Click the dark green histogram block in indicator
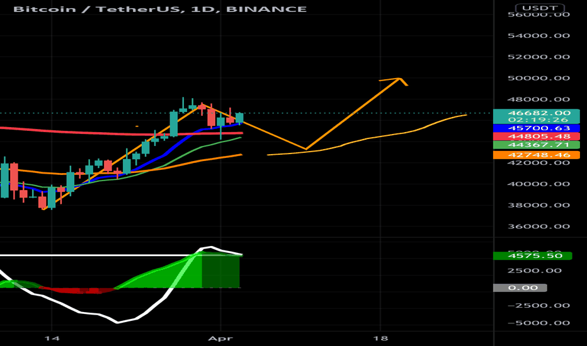This screenshot has width=587, height=346. [220, 271]
